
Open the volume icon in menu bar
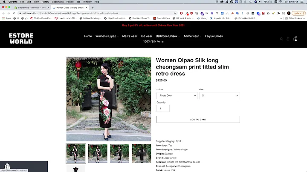260,2
